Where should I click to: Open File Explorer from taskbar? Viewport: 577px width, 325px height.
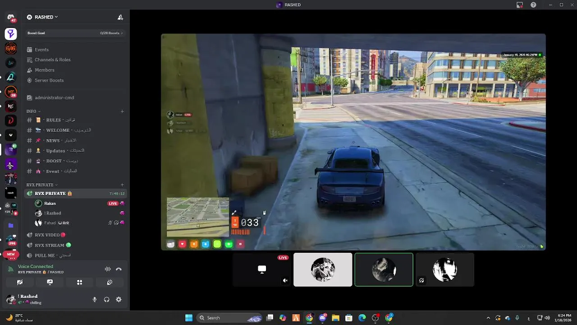[x=335, y=318]
